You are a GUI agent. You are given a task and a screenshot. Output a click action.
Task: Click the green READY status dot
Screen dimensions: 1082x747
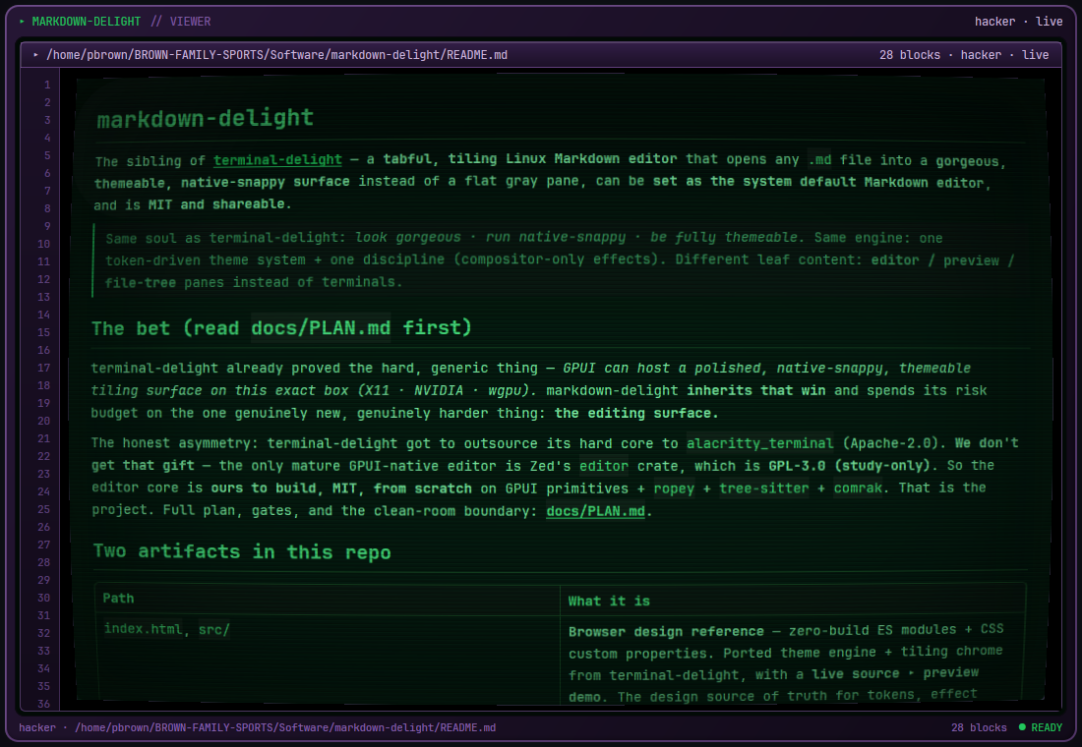tap(1023, 727)
